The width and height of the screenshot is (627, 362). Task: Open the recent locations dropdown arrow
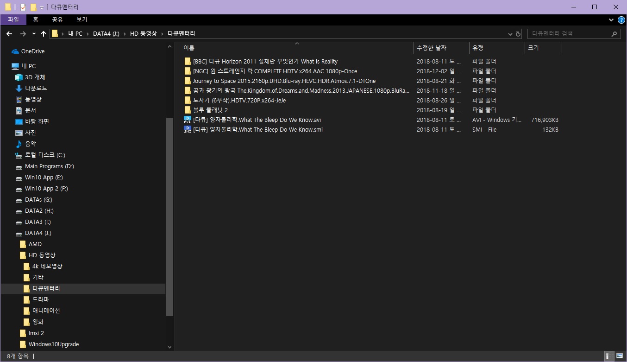(34, 34)
